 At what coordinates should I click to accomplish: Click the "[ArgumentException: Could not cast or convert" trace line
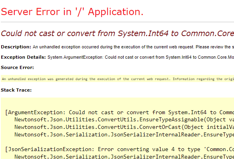[120, 112]
